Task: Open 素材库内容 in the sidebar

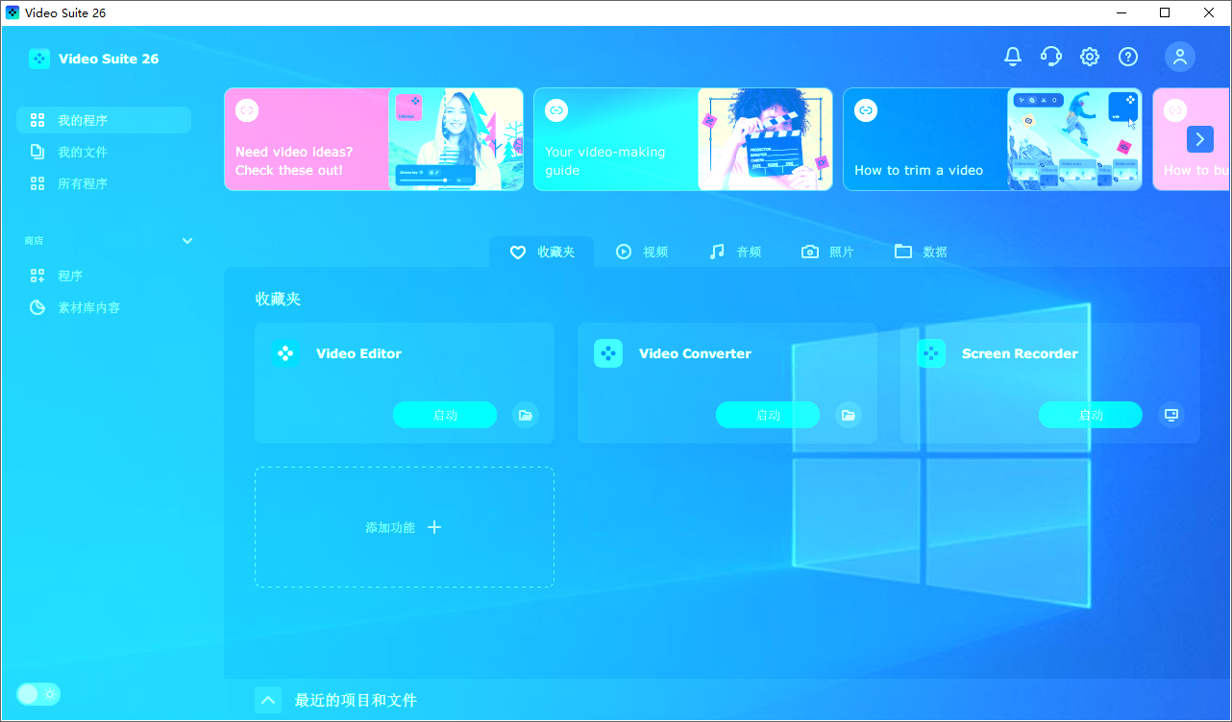Action: pos(104,307)
